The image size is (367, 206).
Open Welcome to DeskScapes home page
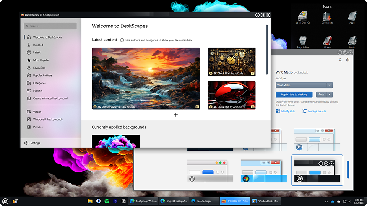47,37
